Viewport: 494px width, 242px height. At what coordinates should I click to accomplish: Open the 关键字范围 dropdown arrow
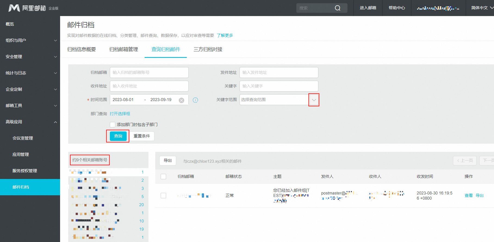[314, 100]
